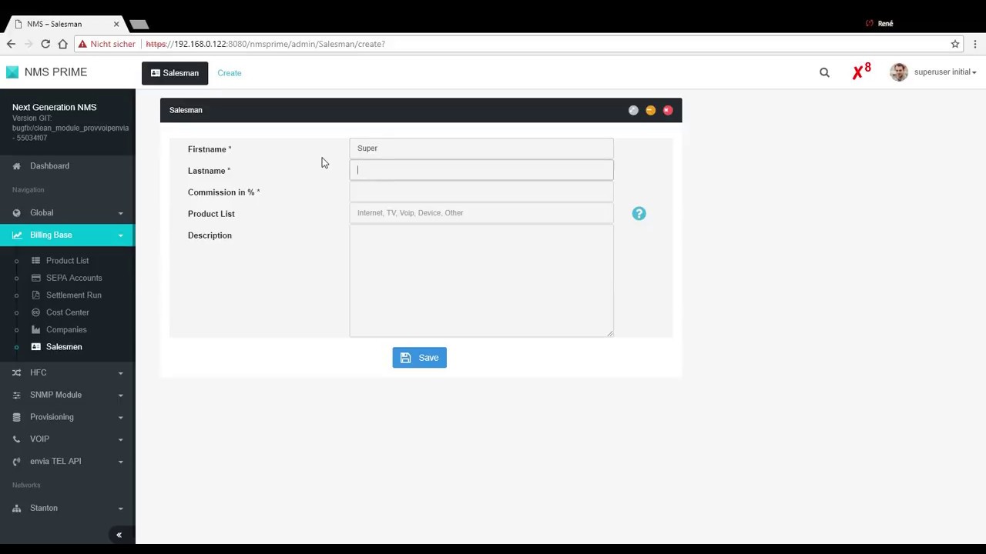Click the Cost Center icon
The image size is (986, 554).
point(36,312)
